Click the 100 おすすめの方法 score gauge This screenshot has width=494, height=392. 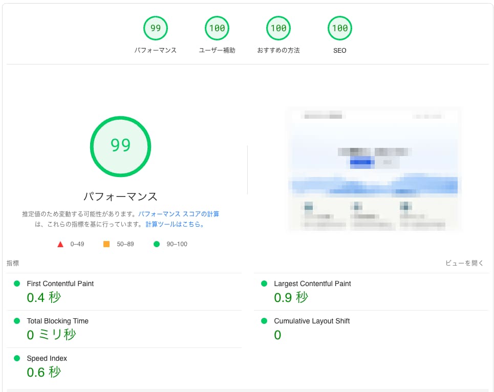pos(278,28)
